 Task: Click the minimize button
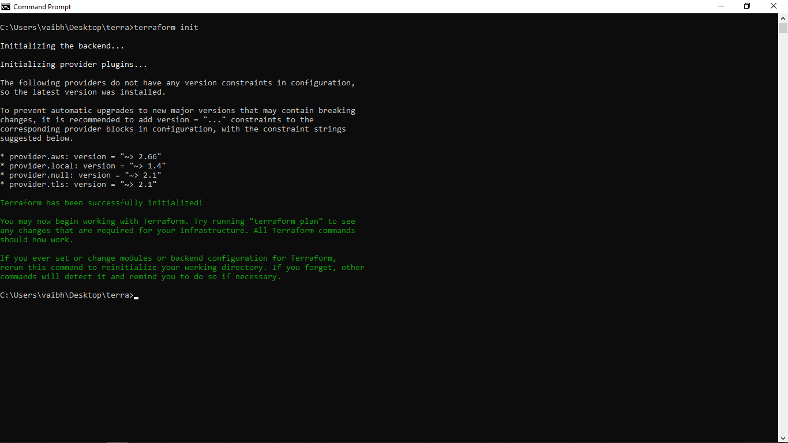(721, 6)
